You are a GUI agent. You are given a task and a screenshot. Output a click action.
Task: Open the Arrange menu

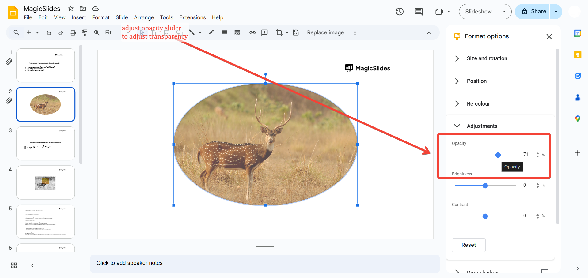[x=144, y=17]
